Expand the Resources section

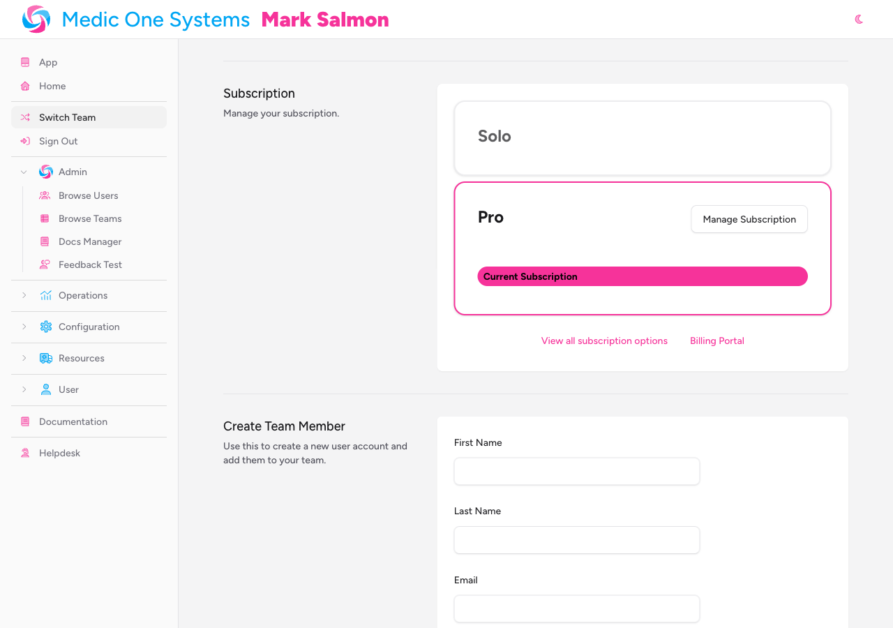coord(24,358)
